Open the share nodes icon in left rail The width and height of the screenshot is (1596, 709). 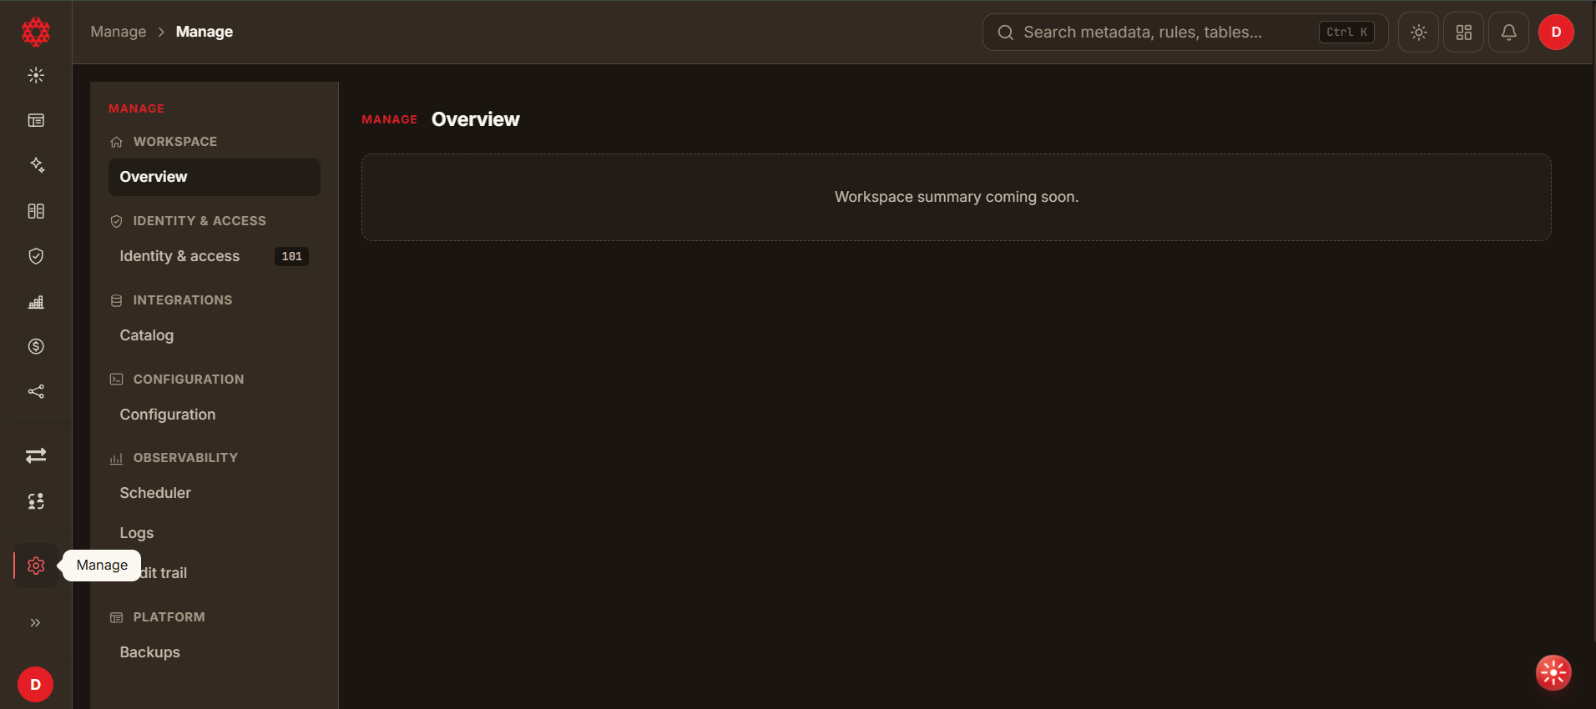pyautogui.click(x=36, y=391)
